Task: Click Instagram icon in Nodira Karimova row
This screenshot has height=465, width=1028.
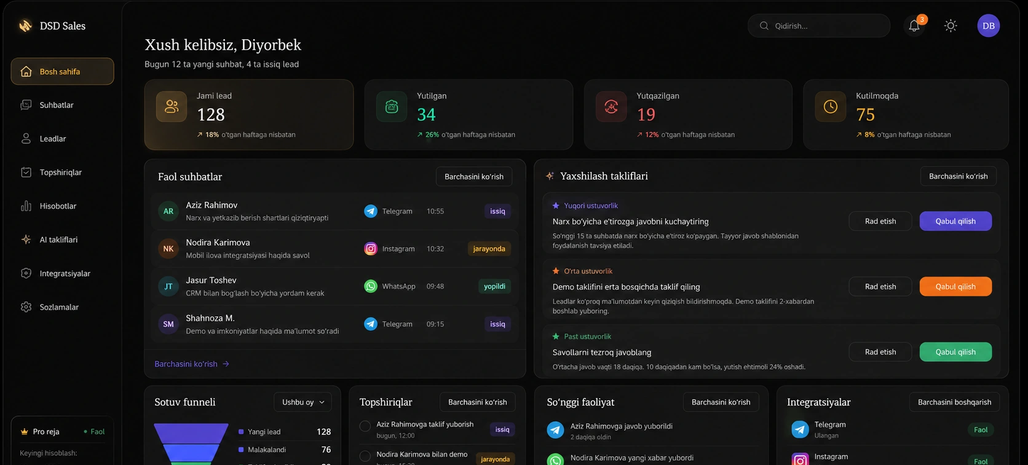Action: (x=371, y=249)
